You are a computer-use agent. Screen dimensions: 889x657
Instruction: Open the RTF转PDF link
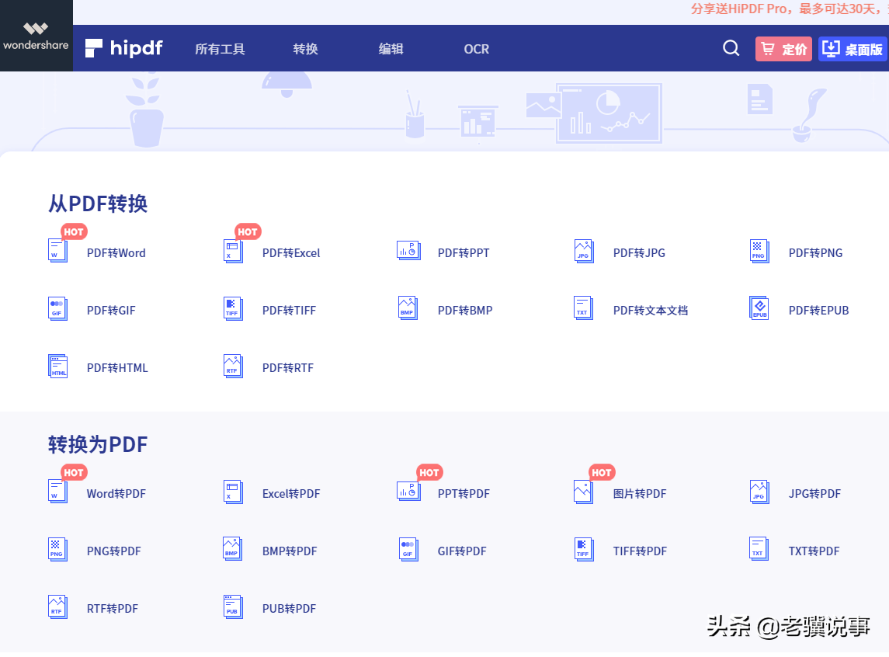pos(113,610)
